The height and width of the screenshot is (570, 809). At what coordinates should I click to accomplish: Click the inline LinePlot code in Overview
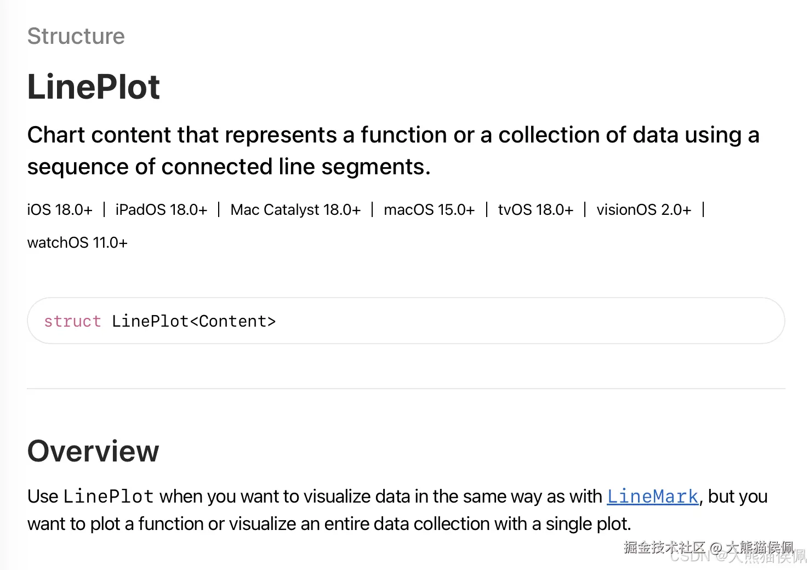point(108,497)
